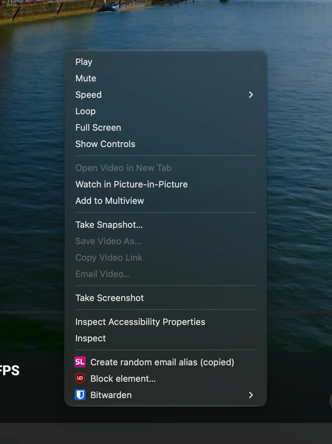
Task: Switch video to Full Screen
Action: [166, 128]
